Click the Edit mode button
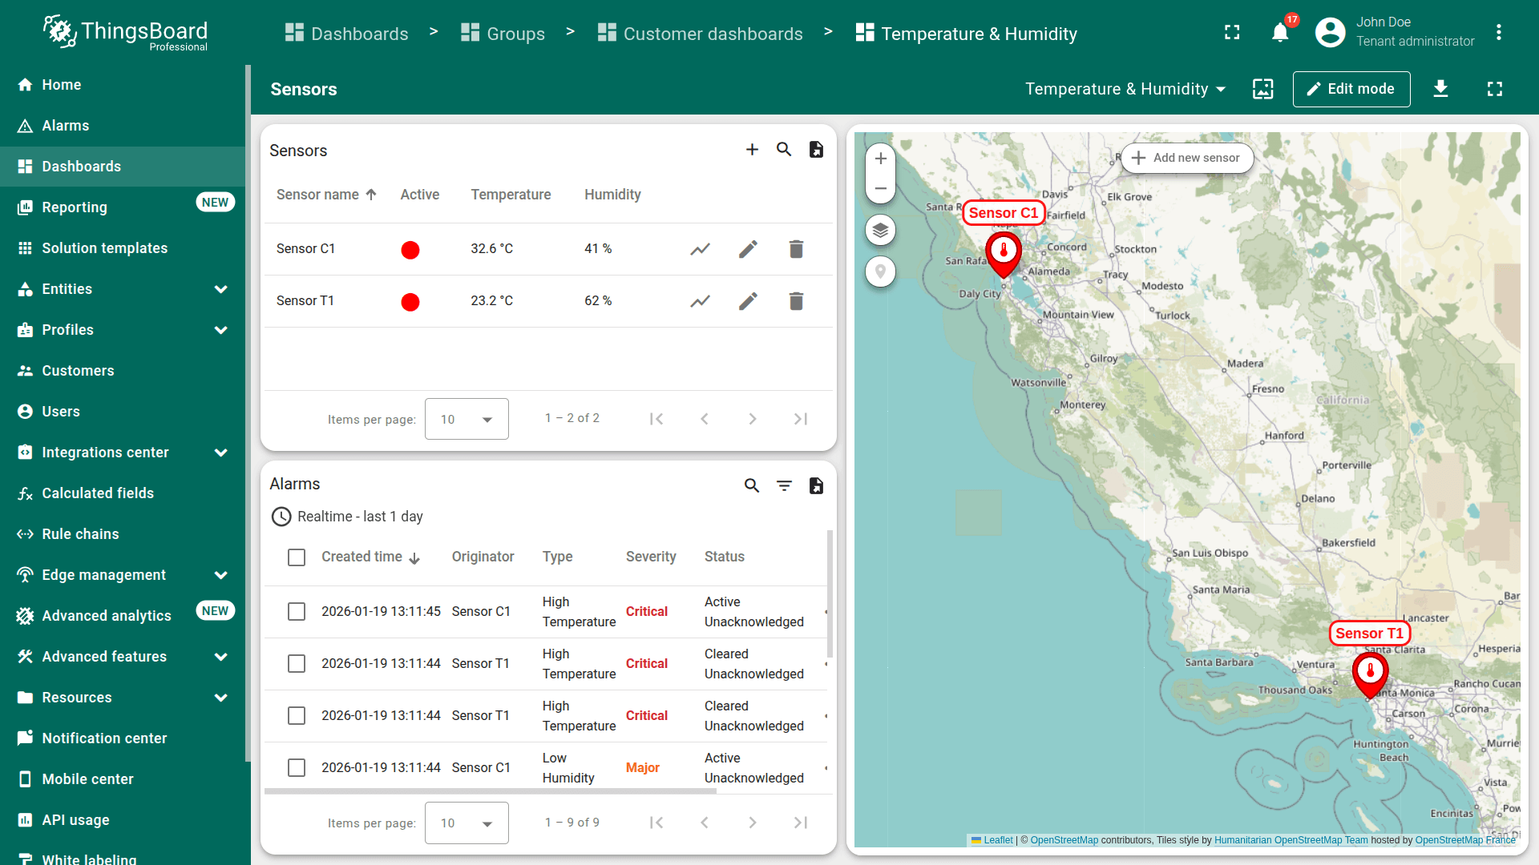The image size is (1539, 865). [x=1351, y=89]
